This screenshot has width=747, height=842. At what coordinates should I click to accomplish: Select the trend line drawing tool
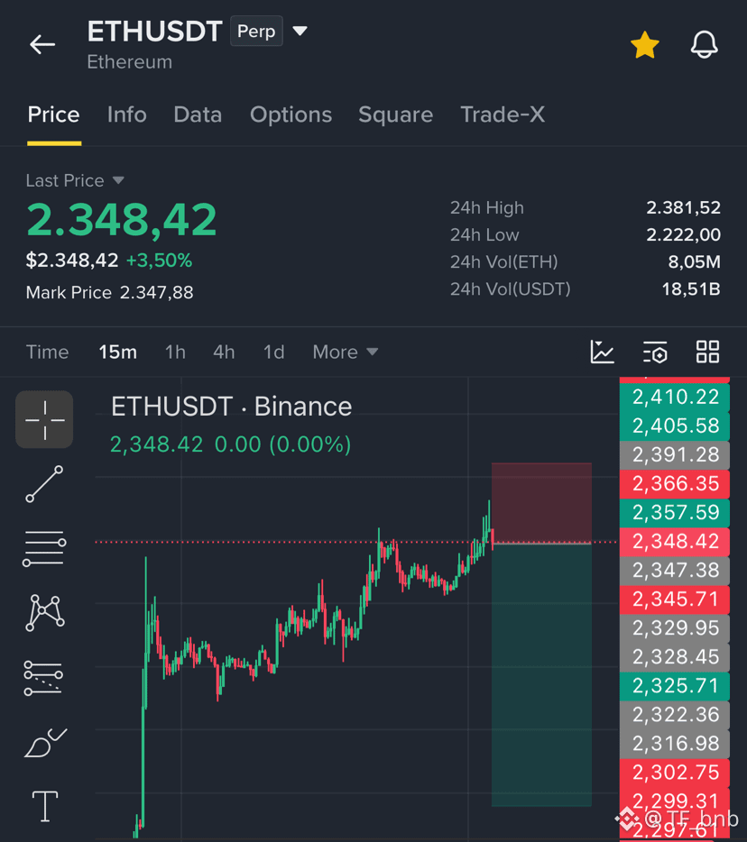pyautogui.click(x=44, y=484)
